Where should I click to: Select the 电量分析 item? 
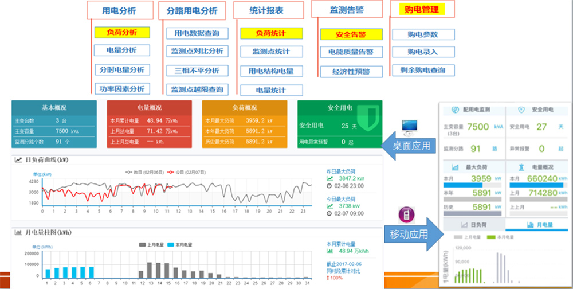121,50
